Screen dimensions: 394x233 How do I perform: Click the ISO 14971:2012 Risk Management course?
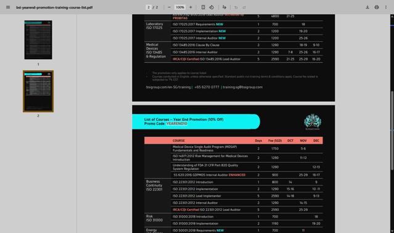click(x=210, y=158)
